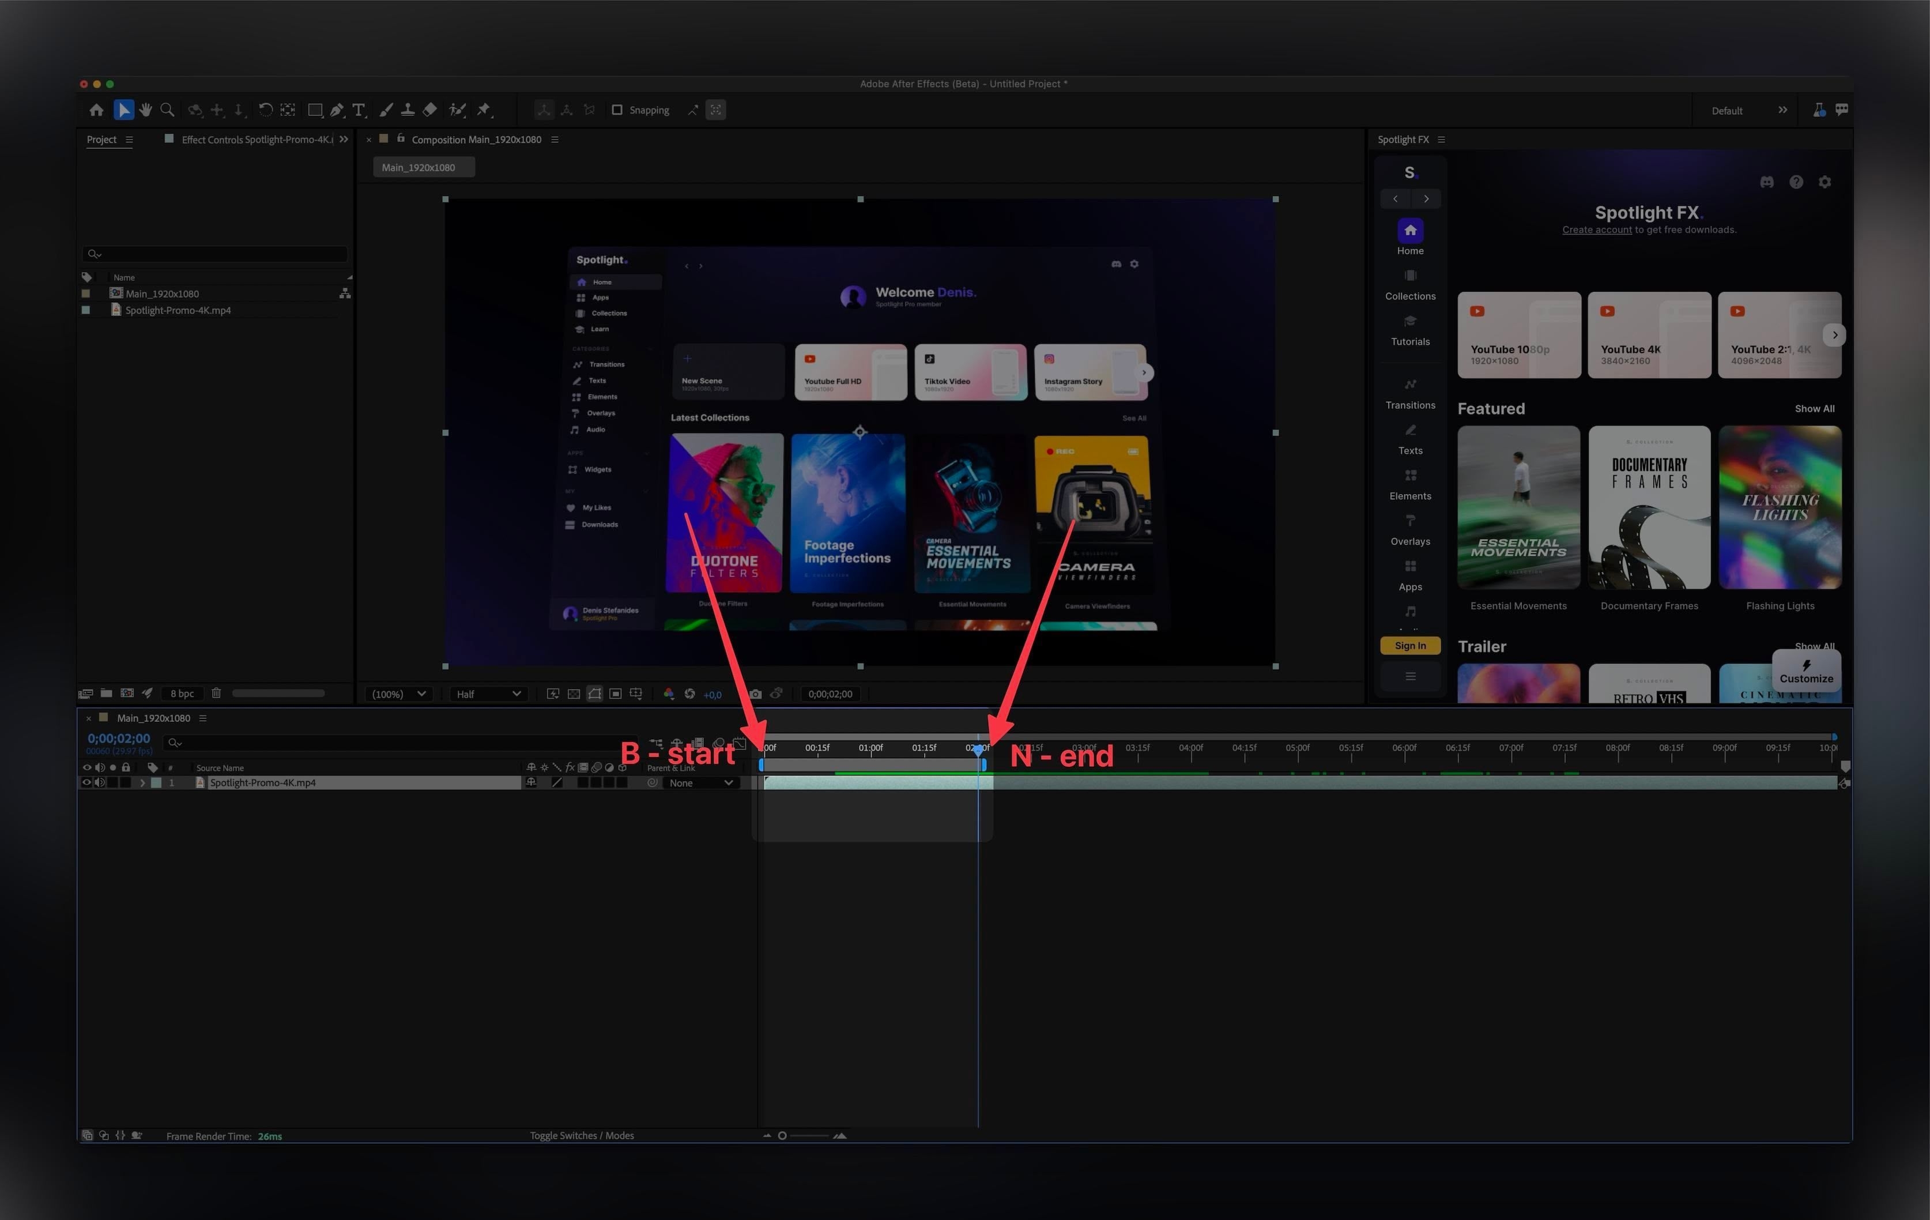Click Show All next to Featured
Viewport: 1930px width, 1220px height.
coord(1815,409)
